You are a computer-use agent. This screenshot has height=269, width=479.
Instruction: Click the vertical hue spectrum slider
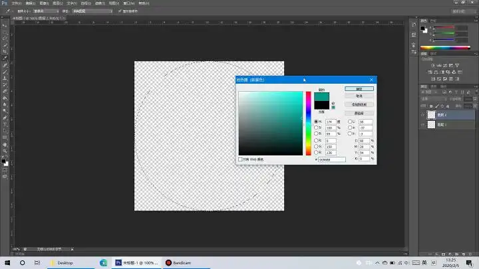[309, 123]
